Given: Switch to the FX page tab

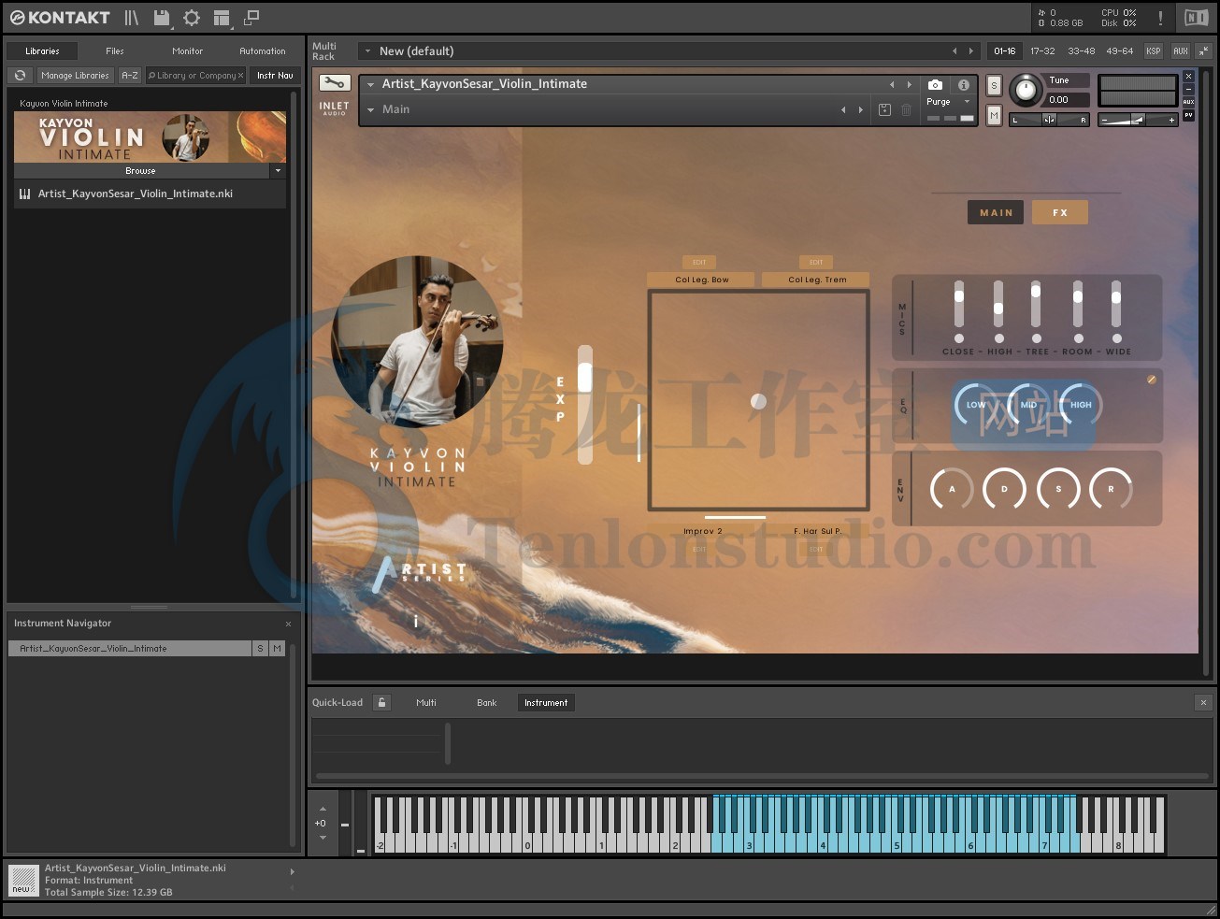Looking at the screenshot, I should [x=1060, y=212].
